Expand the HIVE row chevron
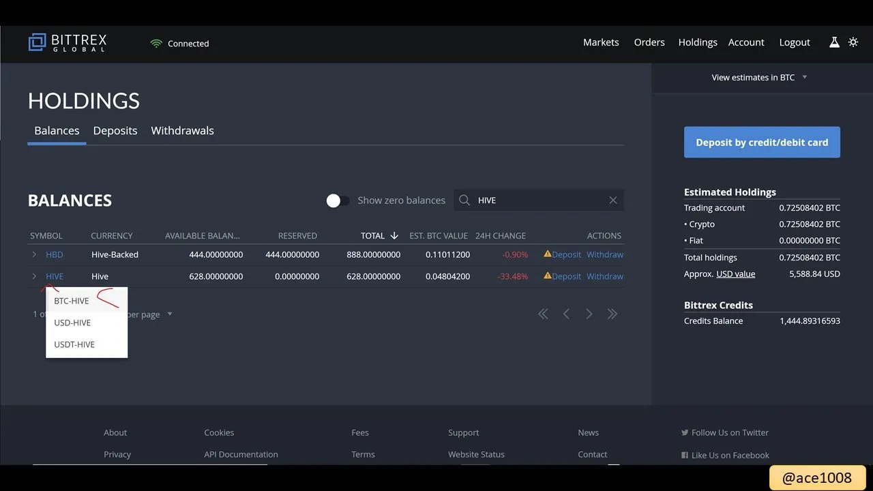873x491 pixels. click(34, 276)
